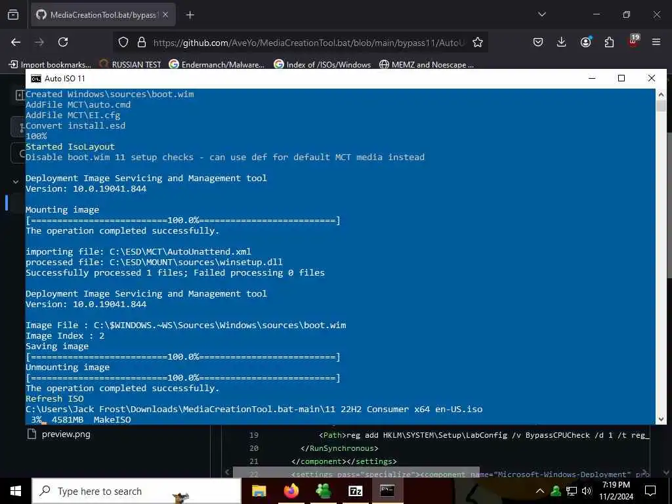This screenshot has width=672, height=504.
Task: Open the clock showing 7:19 PM
Action: pos(616,491)
